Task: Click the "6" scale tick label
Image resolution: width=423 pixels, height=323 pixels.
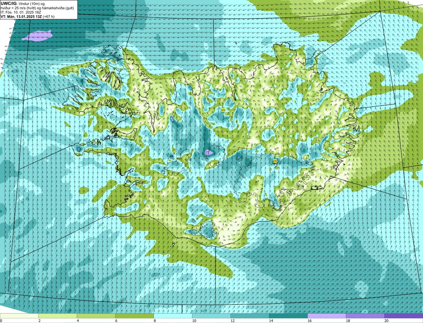Action: [116, 321]
